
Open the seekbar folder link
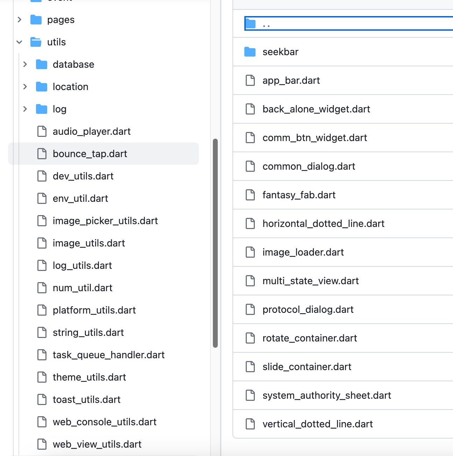(280, 52)
